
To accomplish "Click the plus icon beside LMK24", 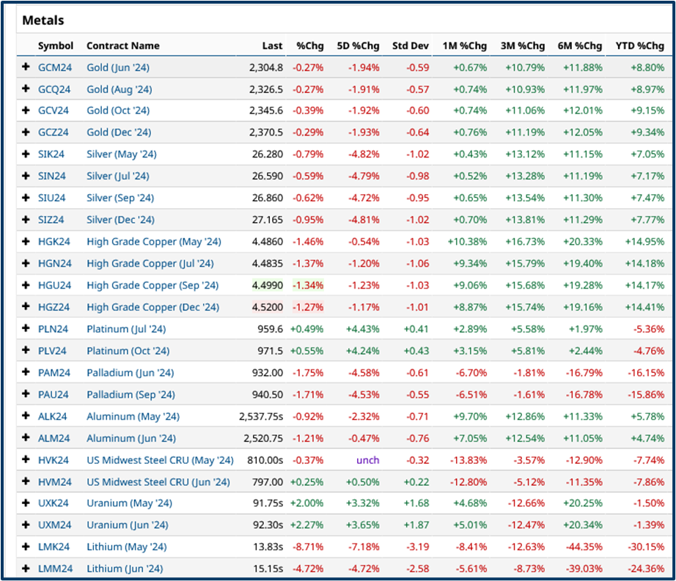I will click(26, 547).
